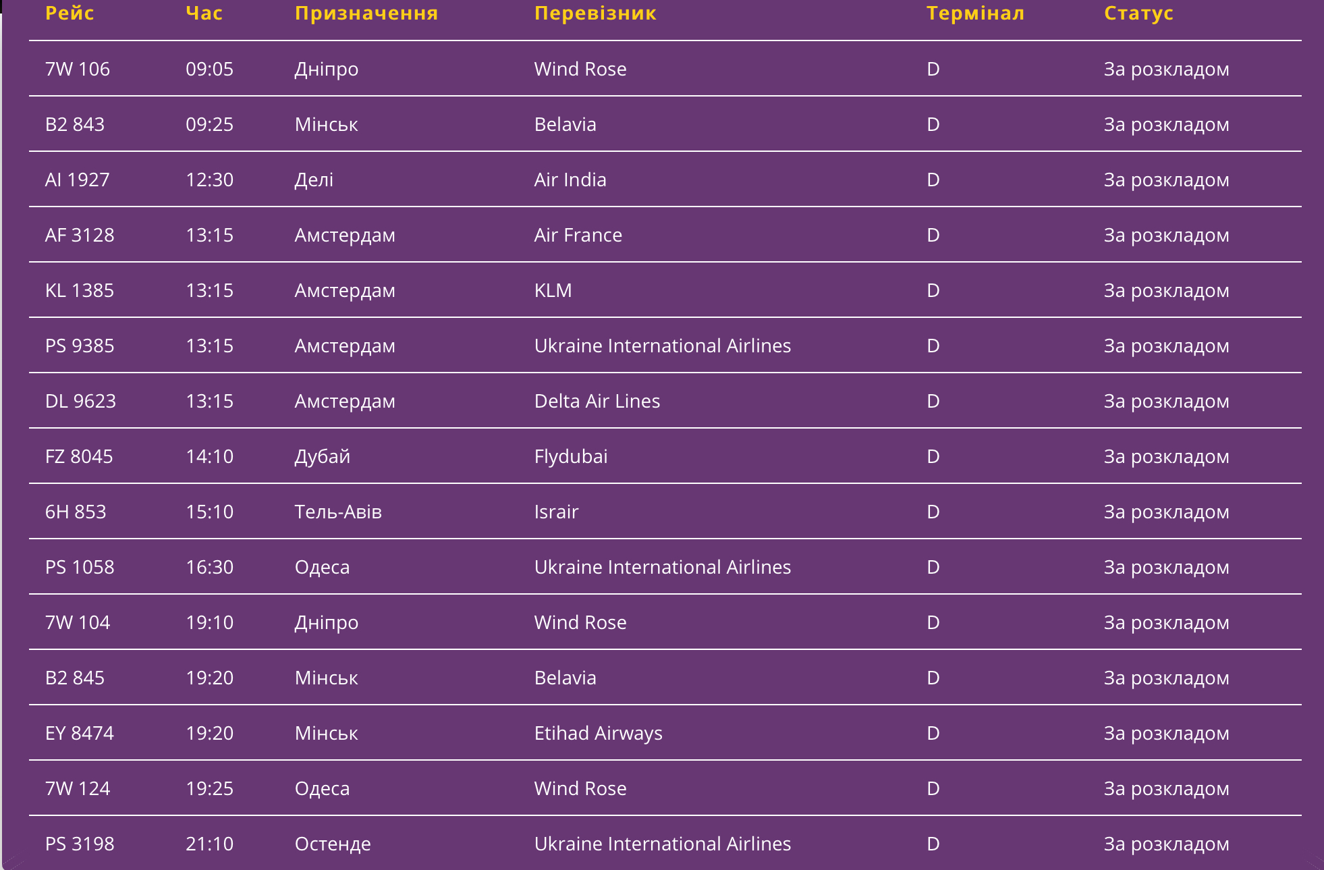Select the Delta Air Lines carrier

pos(597,401)
